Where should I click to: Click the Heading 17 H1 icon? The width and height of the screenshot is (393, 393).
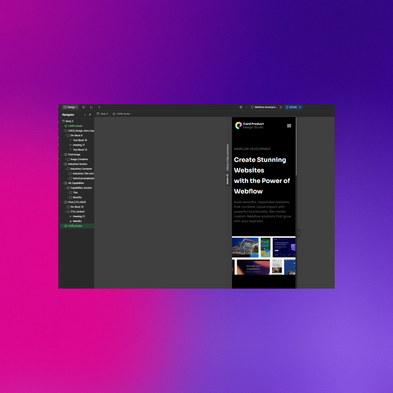point(71,145)
